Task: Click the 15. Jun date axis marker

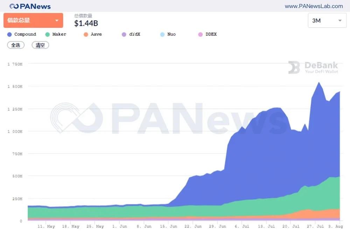Action: [x=169, y=226]
